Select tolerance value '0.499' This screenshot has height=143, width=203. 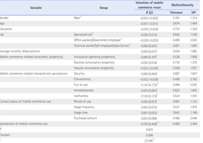click(176, 40)
